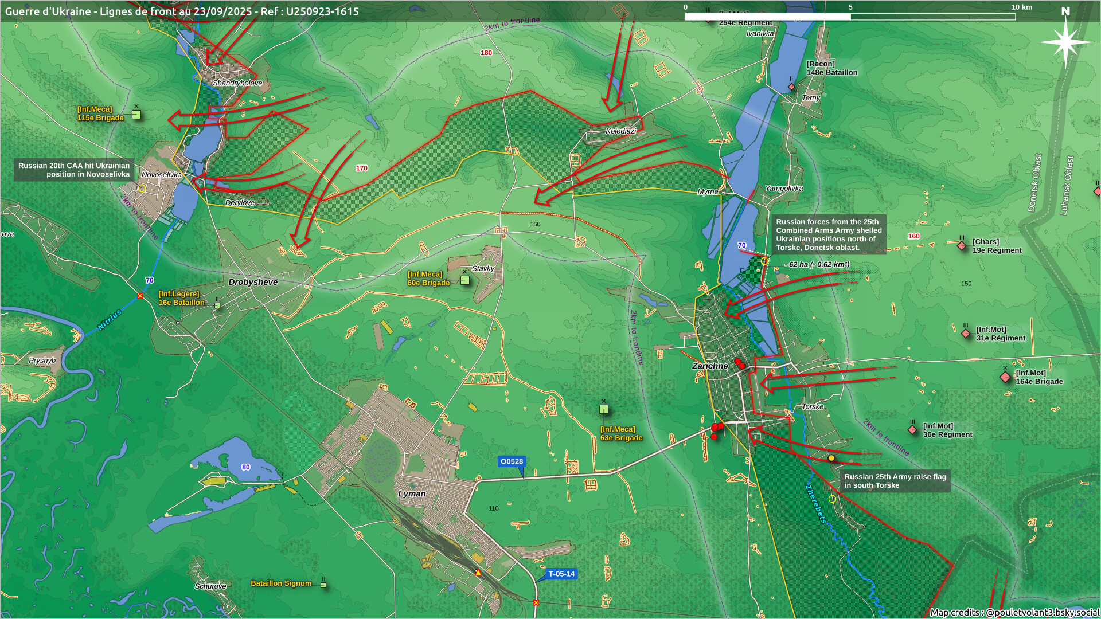Click the 31e Régiment red diamond marker
This screenshot has width=1101, height=619.
coord(966,334)
